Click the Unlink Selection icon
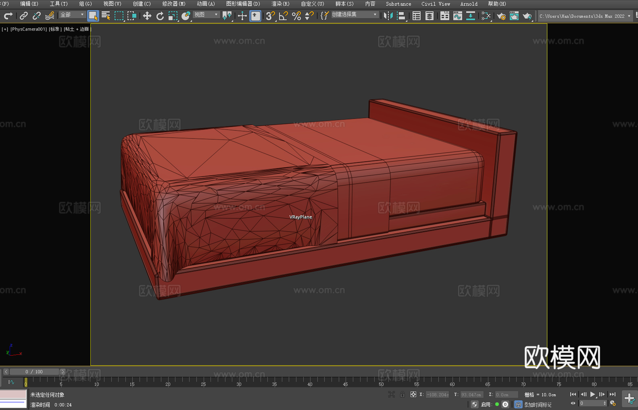638x410 pixels. coord(37,16)
